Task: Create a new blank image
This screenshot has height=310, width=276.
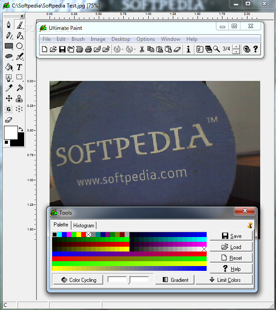Action: click(x=45, y=49)
